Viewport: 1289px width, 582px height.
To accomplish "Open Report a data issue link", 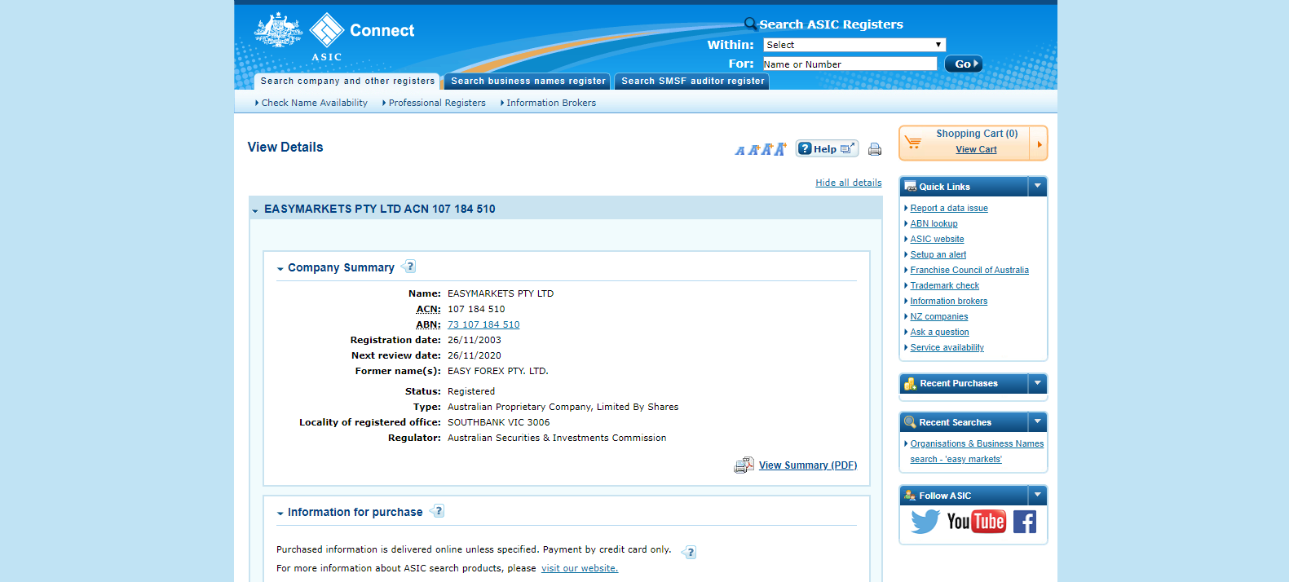I will (949, 208).
